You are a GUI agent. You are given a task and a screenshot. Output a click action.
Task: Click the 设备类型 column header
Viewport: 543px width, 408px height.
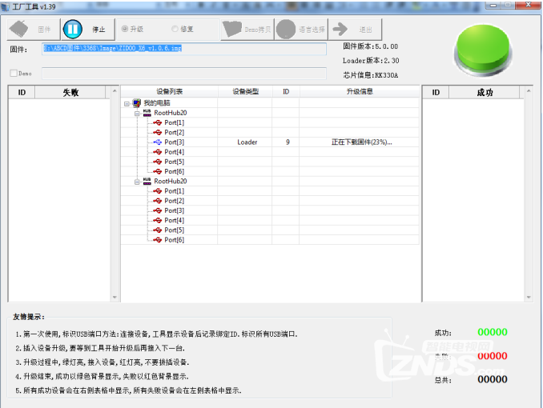pos(245,91)
